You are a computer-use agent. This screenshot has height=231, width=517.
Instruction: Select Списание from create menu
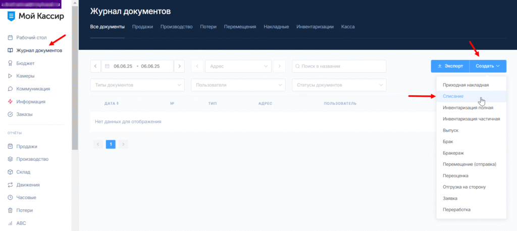471,96
